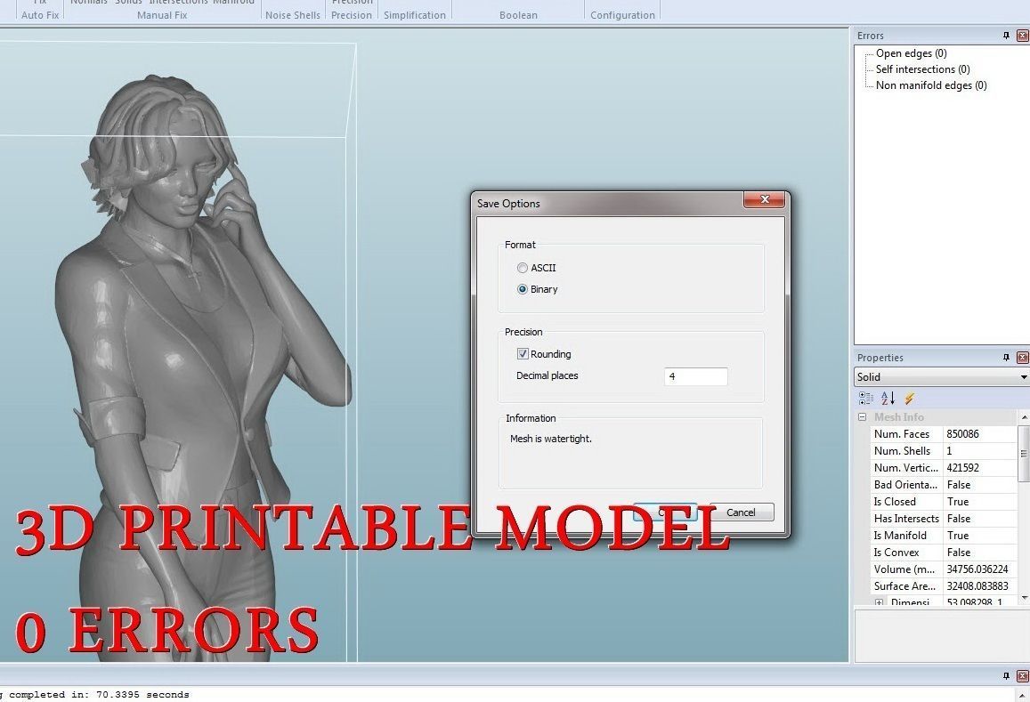
Task: Close the Errors panel
Action: [x=1022, y=36]
